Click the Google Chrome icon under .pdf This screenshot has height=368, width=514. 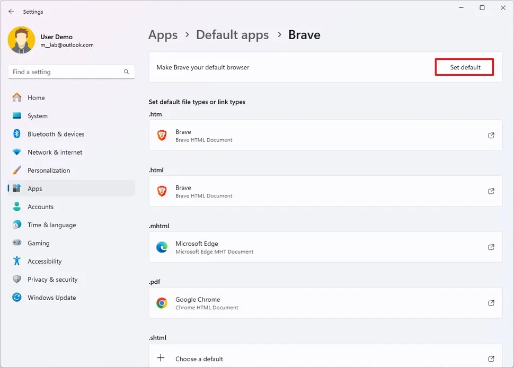162,303
